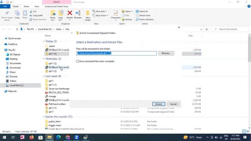Collapse the Yesterday (3) group
The width and height of the screenshot is (251, 141).
44,59
